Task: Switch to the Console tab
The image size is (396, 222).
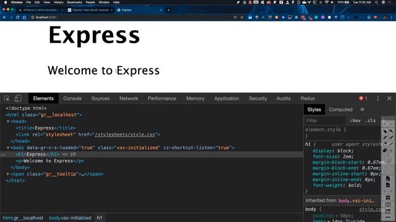Action: pyautogui.click(x=72, y=99)
